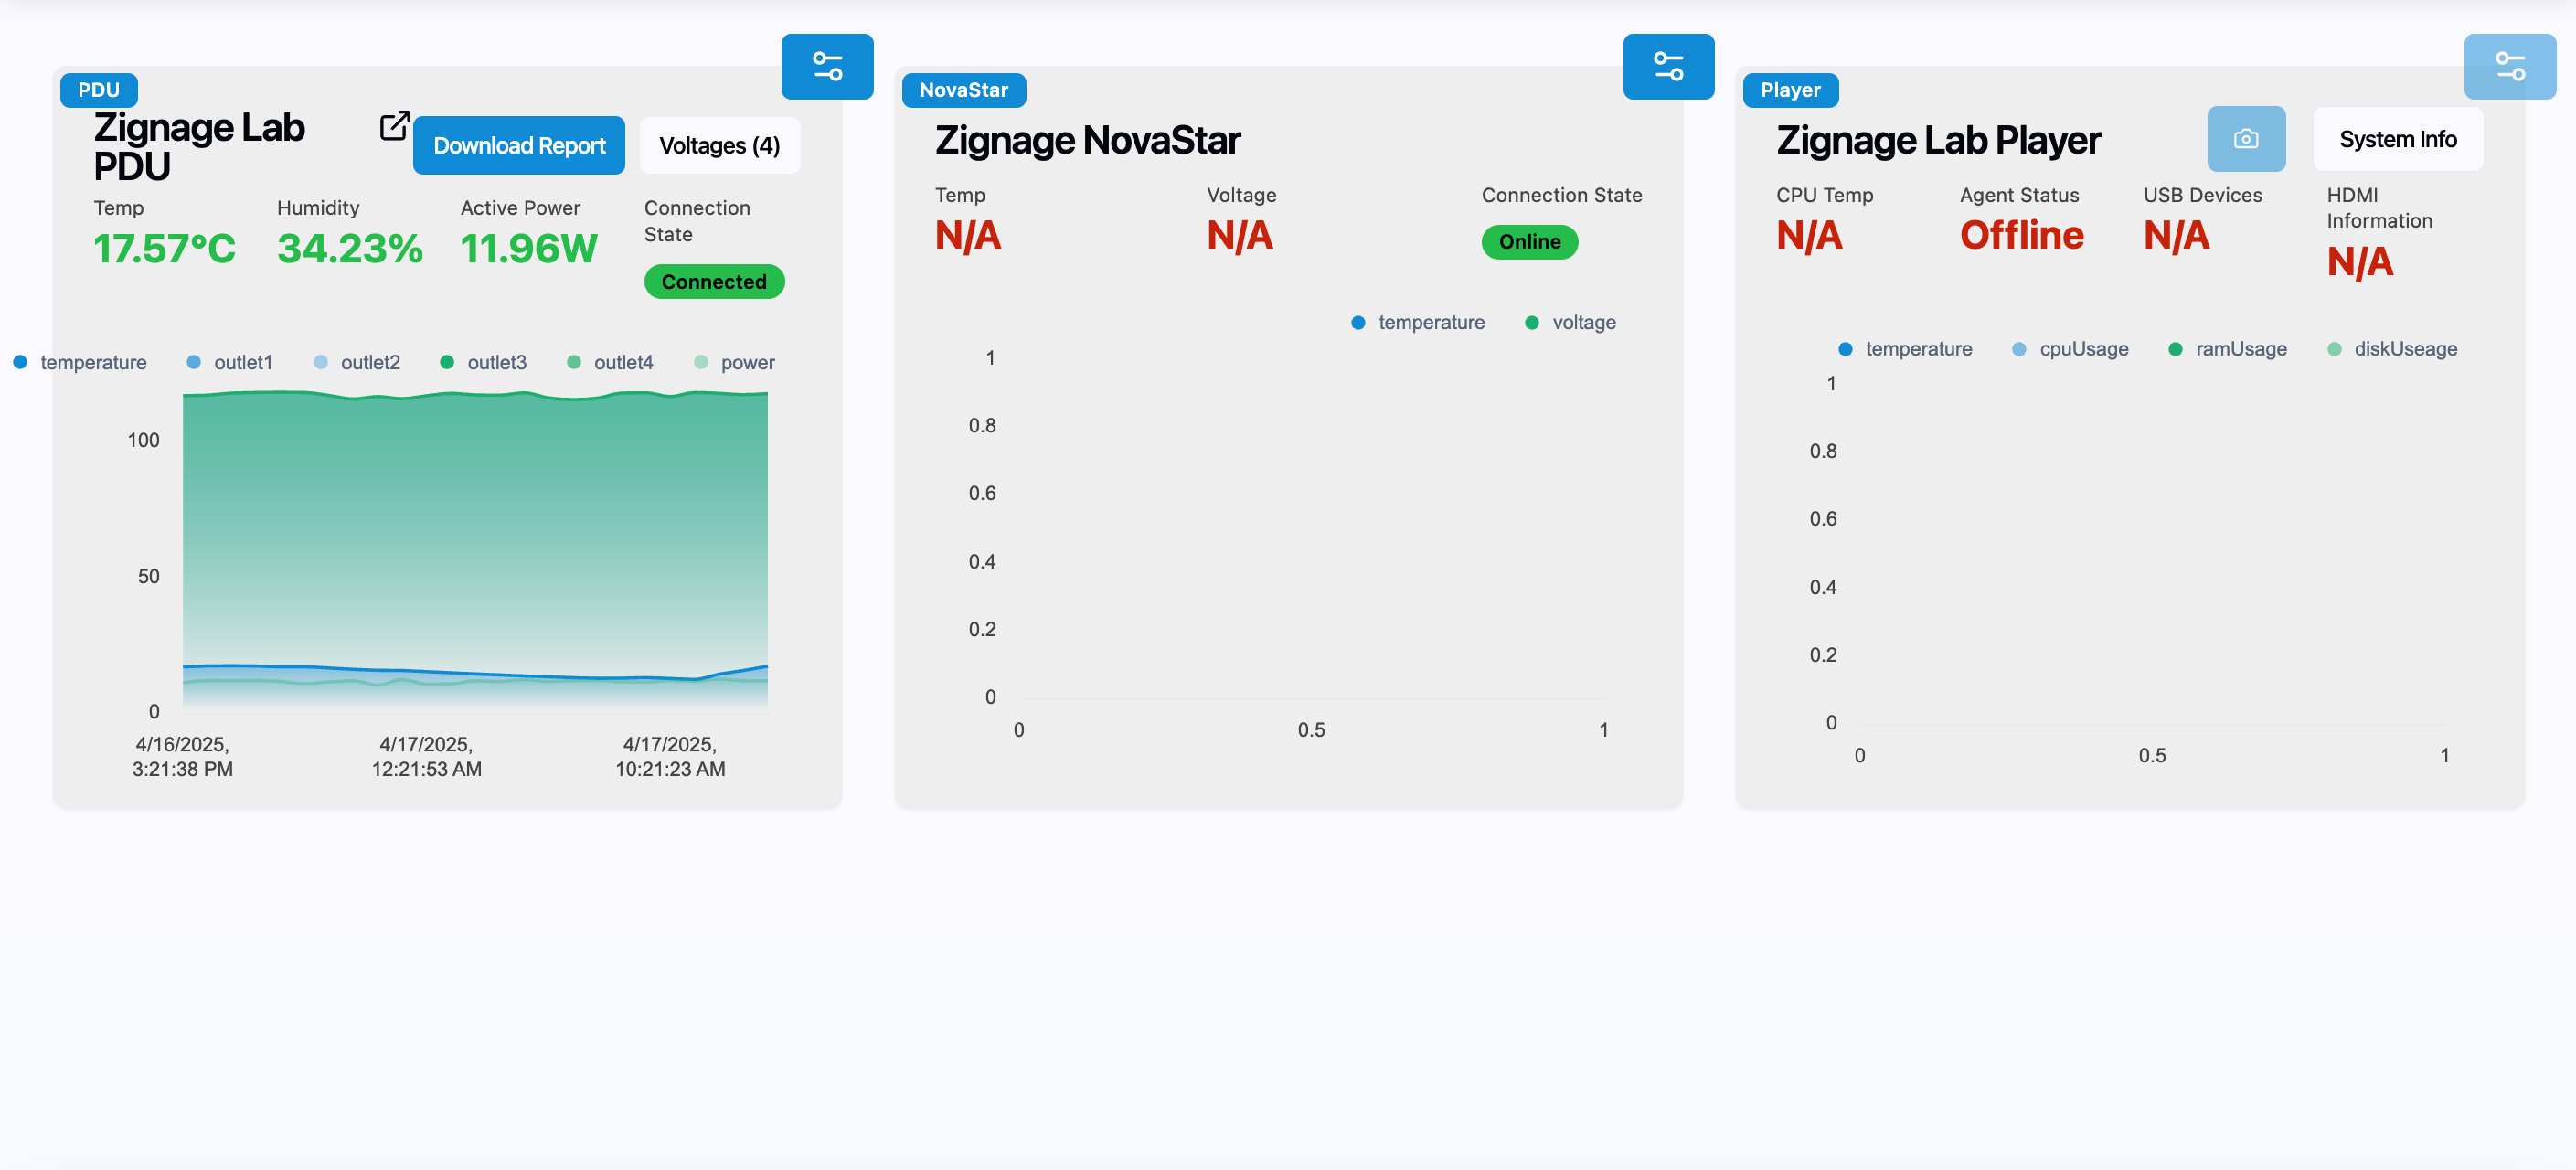Toggle cpuUsage series in Player chart legend
The width and height of the screenshot is (2576, 1170).
[x=2070, y=348]
